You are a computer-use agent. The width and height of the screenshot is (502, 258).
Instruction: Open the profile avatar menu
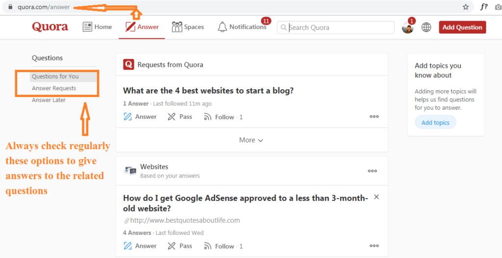[x=407, y=27]
